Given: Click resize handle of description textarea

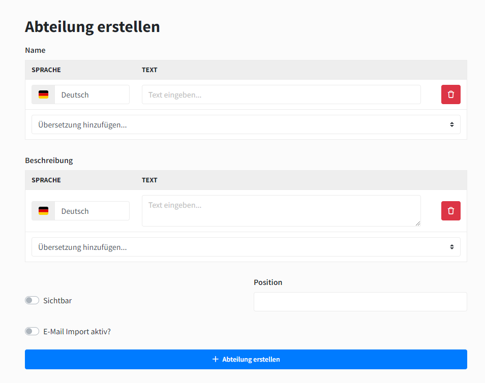Looking at the screenshot, I should point(418,224).
